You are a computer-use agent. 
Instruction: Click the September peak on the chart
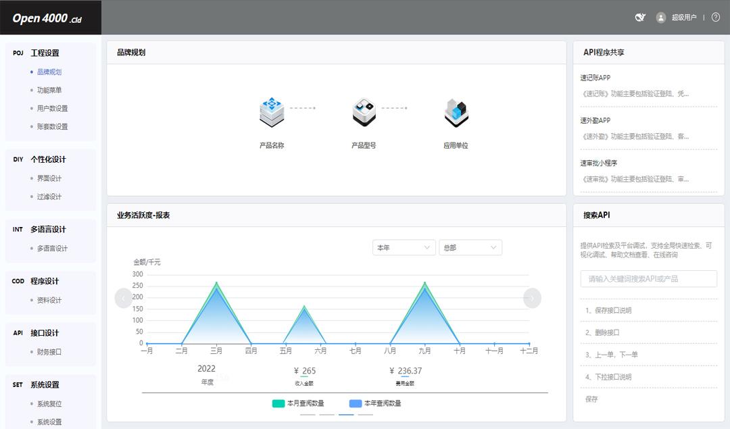pyautogui.click(x=424, y=282)
